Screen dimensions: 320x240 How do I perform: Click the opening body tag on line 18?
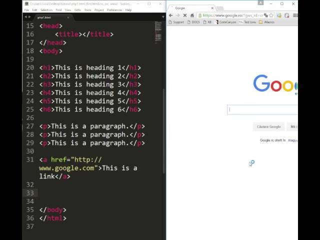click(51, 51)
